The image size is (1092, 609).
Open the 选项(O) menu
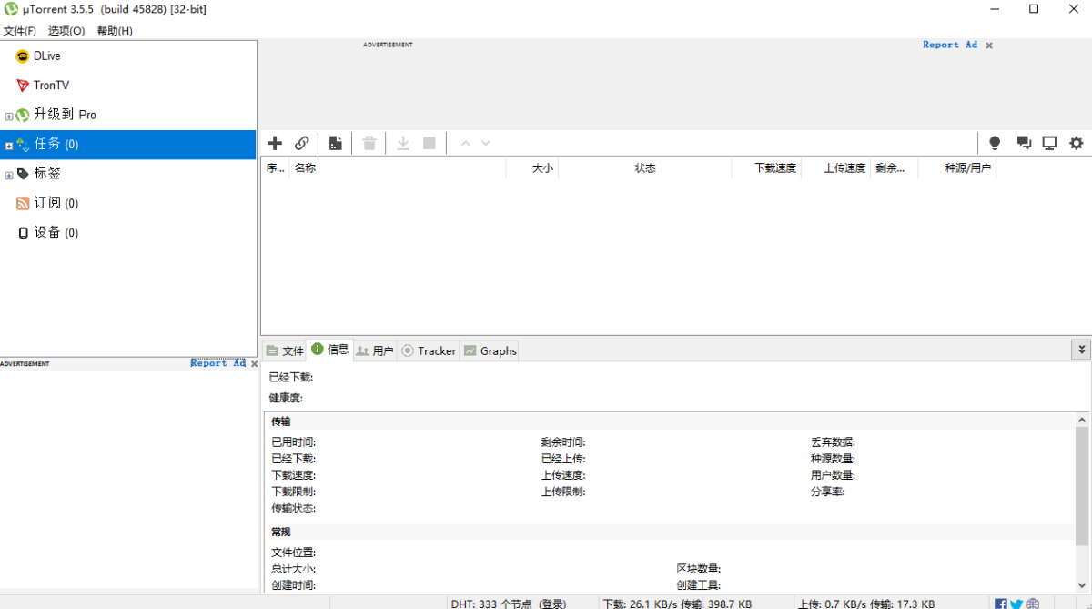pos(66,31)
